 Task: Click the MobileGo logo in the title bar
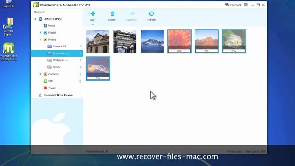36,5
